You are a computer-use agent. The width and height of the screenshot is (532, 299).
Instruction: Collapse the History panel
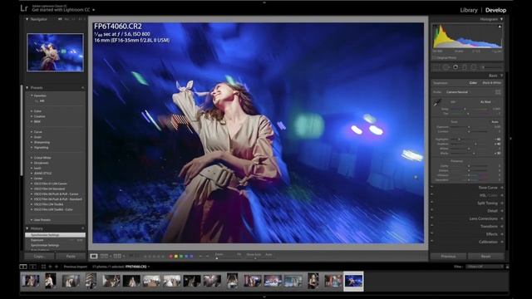tap(27, 228)
